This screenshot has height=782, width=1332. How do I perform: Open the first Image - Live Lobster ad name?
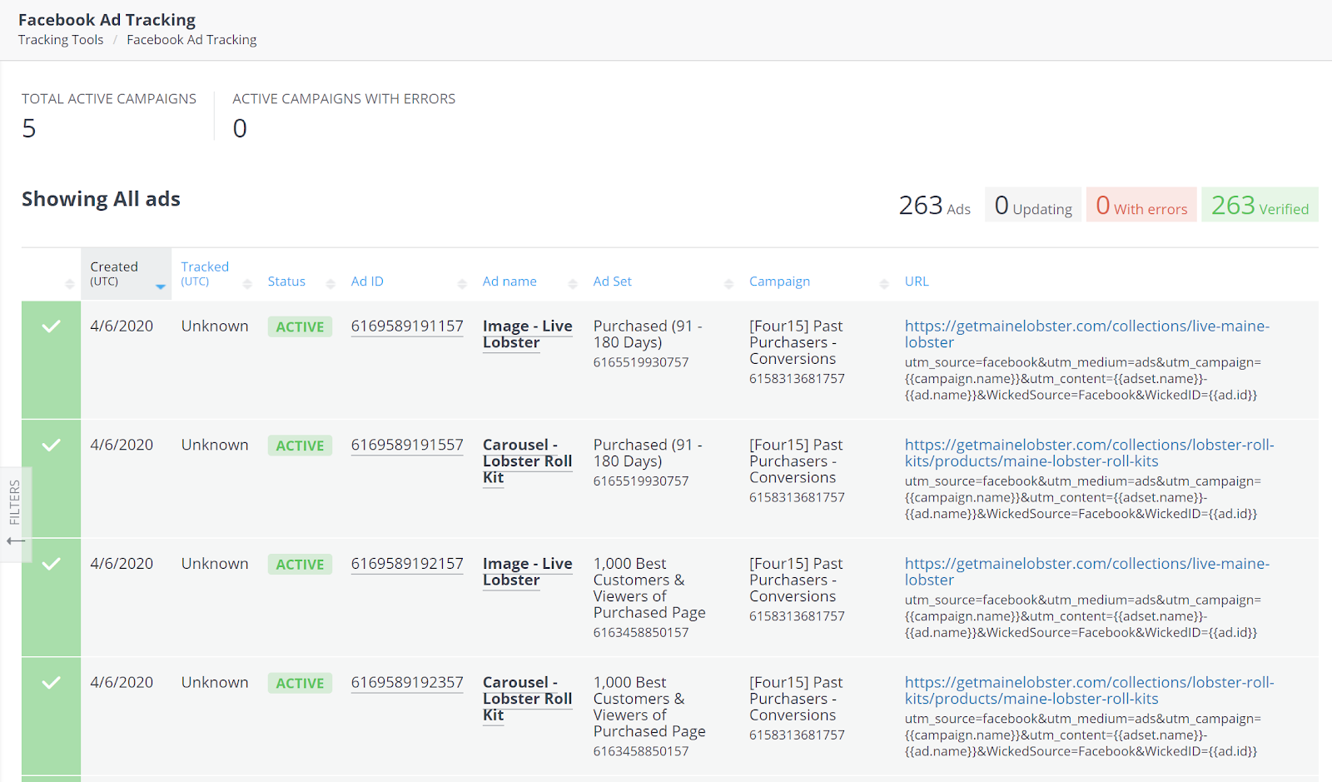[527, 334]
